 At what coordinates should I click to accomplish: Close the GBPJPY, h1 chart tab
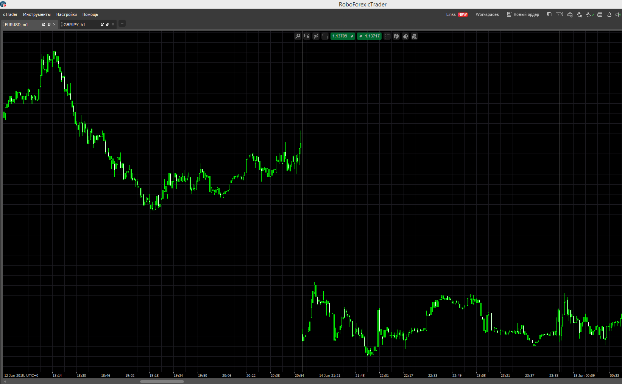tap(113, 25)
